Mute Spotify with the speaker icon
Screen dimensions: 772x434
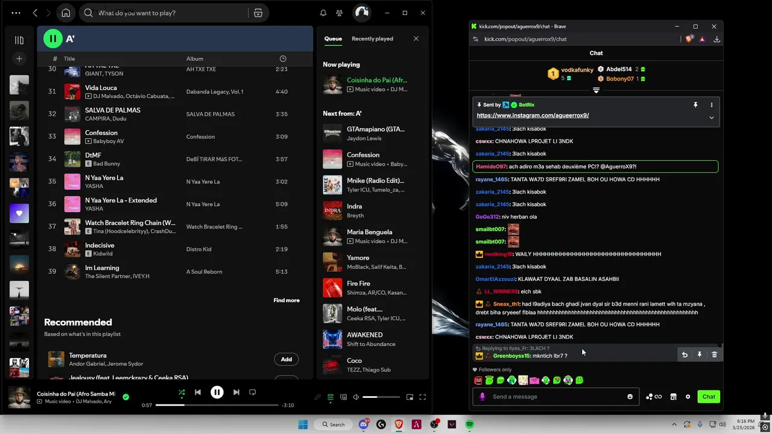coord(356,397)
